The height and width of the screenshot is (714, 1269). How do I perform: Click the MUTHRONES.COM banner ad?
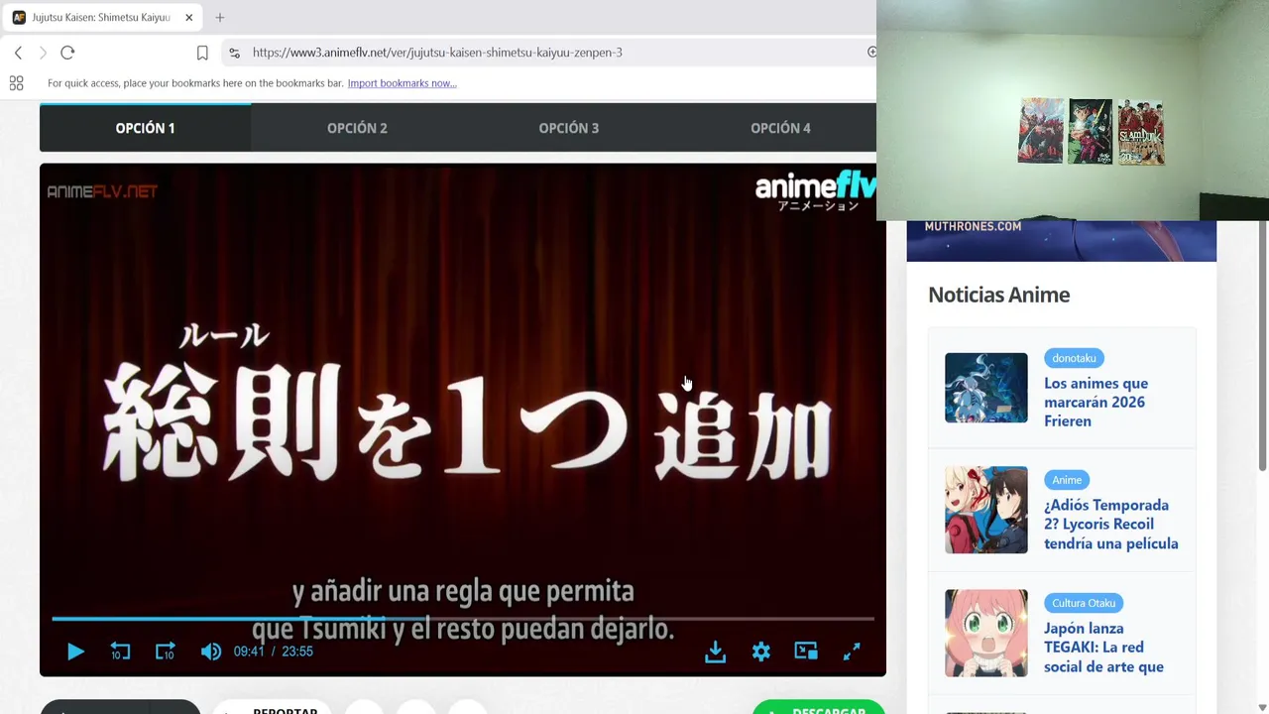(1061, 241)
